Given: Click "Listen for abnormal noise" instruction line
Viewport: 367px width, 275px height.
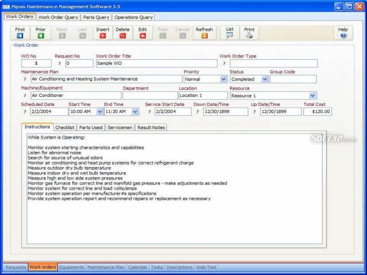Looking at the screenshot, I should click(54, 153).
